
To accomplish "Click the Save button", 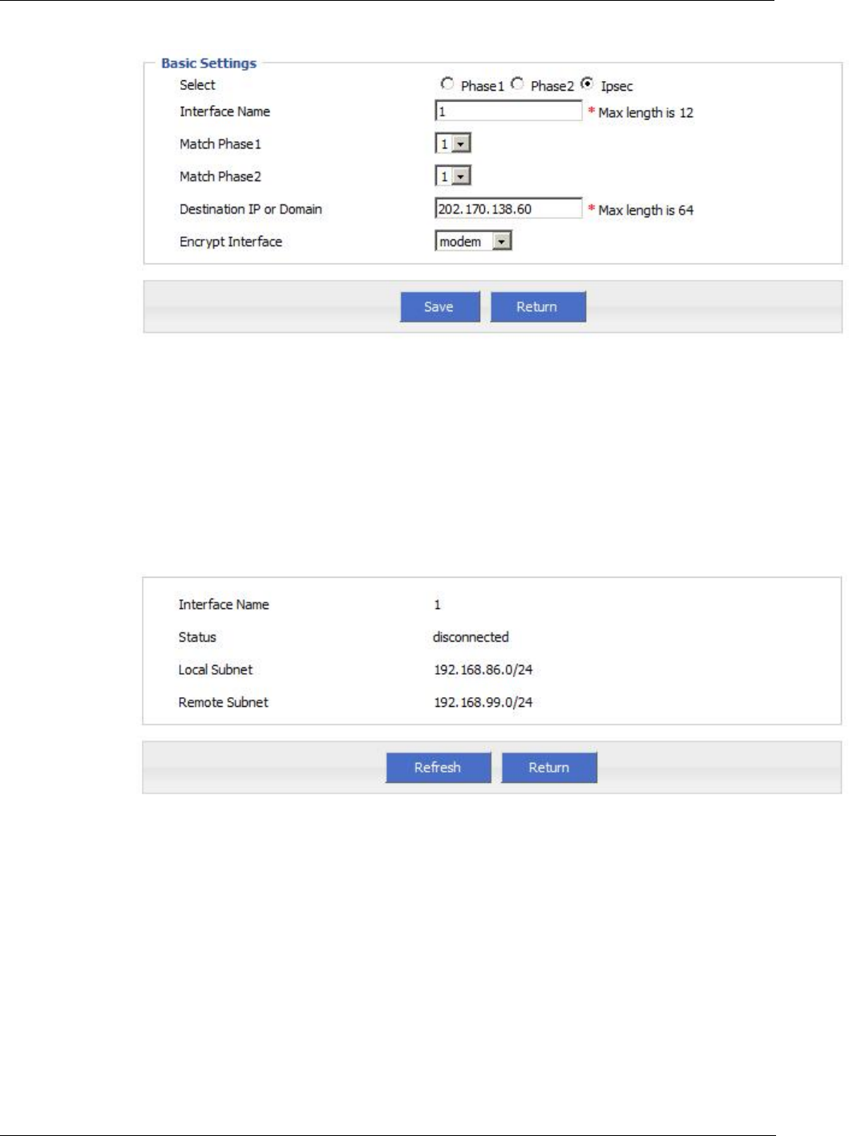I will pyautogui.click(x=439, y=306).
